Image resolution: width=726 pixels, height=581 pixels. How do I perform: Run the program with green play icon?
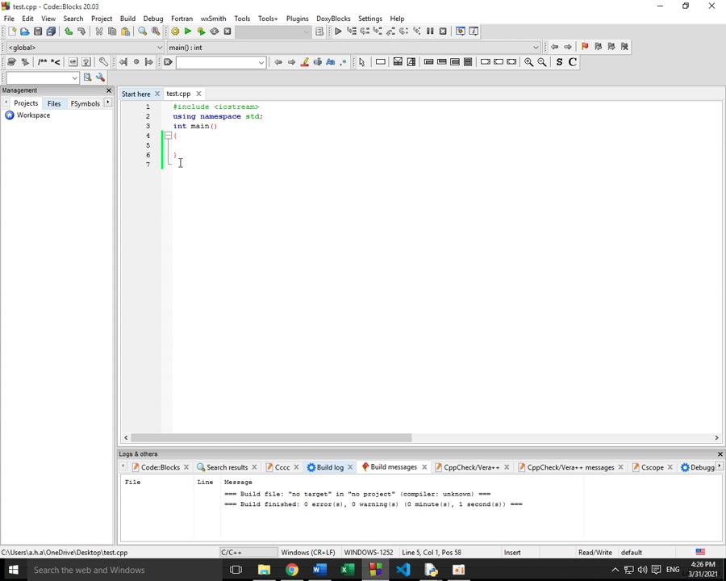[188, 31]
